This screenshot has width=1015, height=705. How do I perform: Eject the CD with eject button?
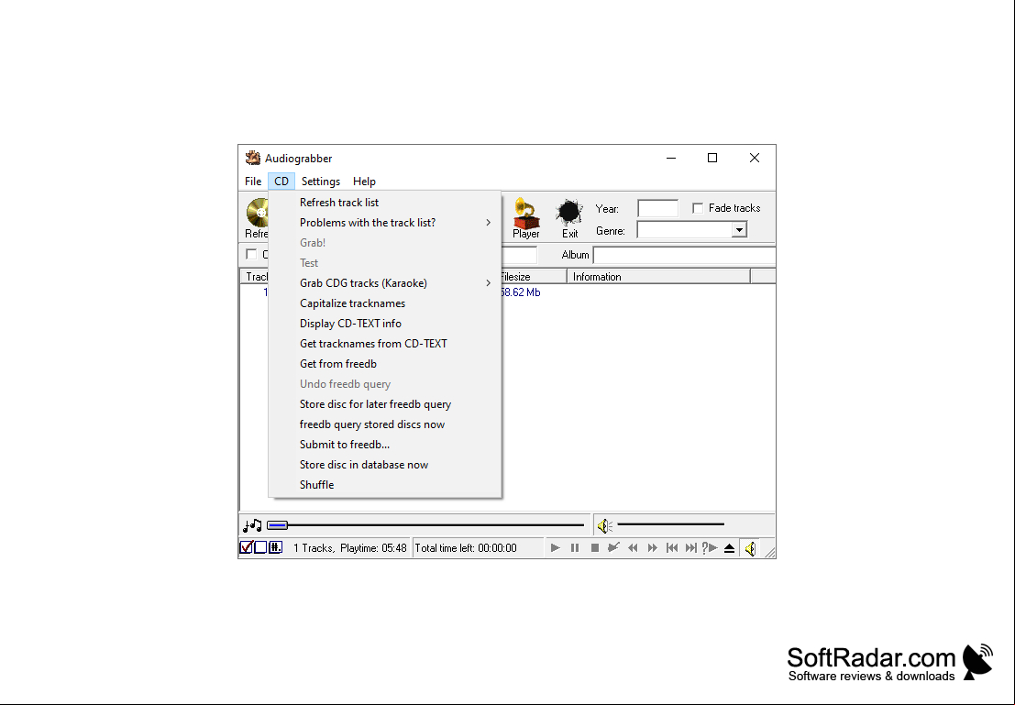[730, 547]
